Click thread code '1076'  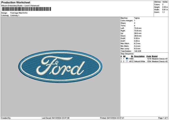149,59
